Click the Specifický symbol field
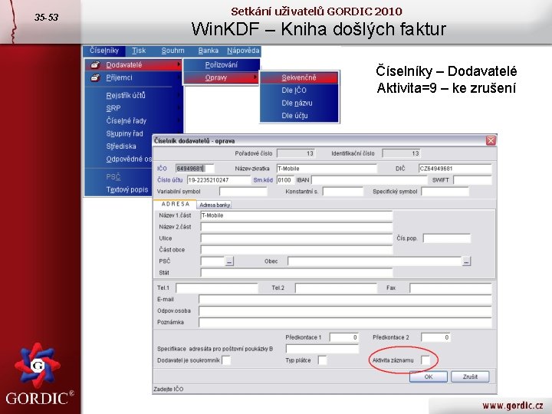 [445, 192]
